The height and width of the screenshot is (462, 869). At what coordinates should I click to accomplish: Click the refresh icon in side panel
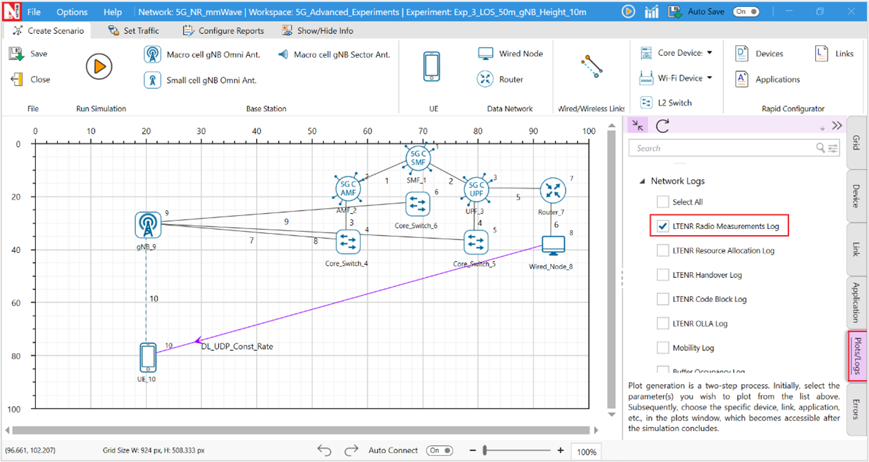[x=663, y=125]
